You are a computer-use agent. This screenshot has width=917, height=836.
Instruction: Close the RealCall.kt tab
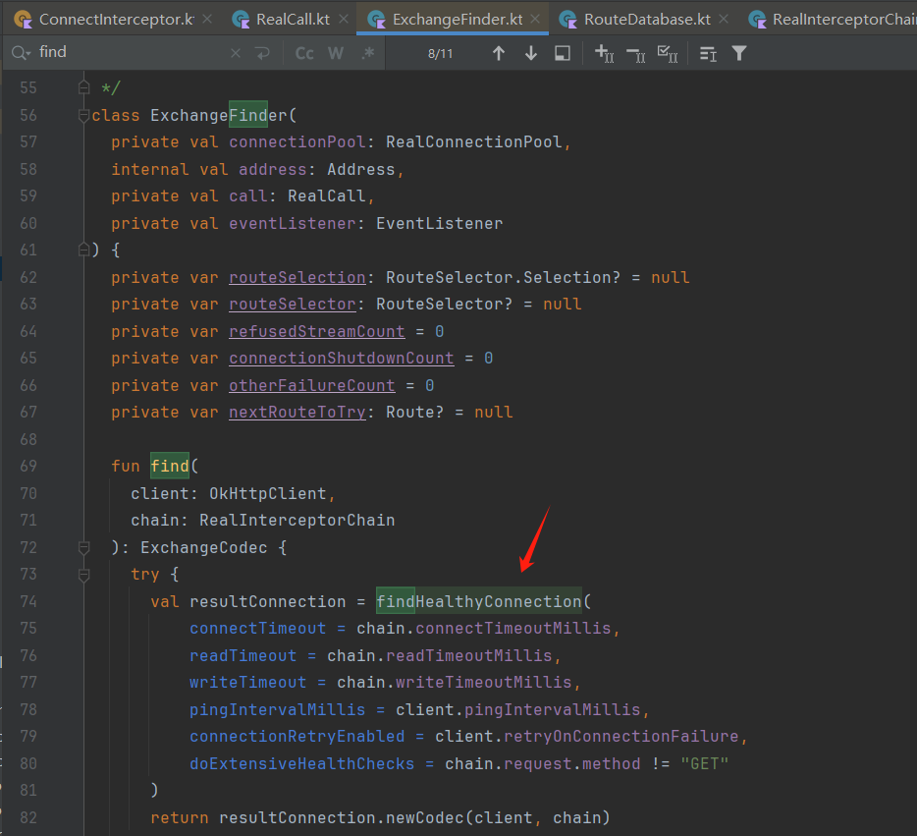click(x=344, y=20)
